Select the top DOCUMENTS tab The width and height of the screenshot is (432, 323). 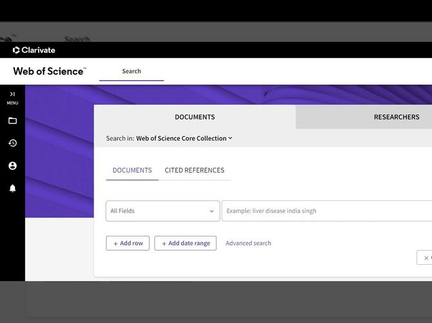pos(194,117)
